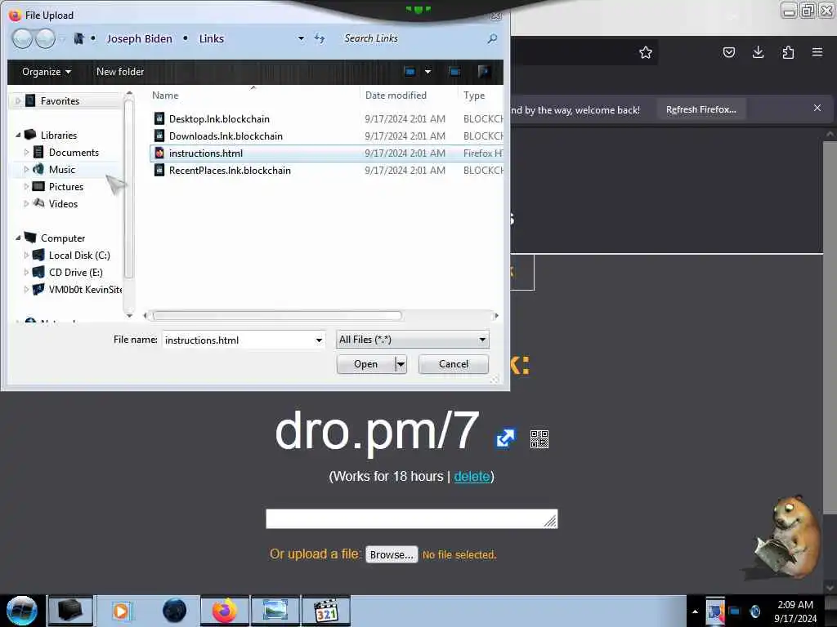Click the dark globe taskbar icon

tap(175, 611)
